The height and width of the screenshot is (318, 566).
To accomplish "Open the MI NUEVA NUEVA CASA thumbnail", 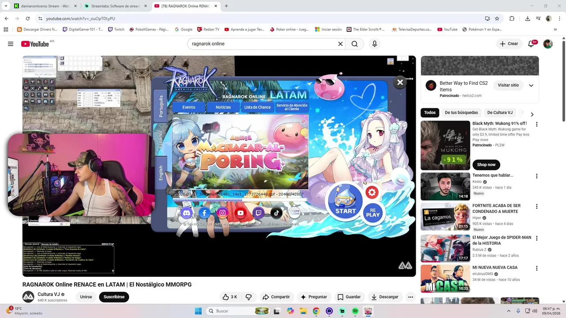I will tap(445, 278).
